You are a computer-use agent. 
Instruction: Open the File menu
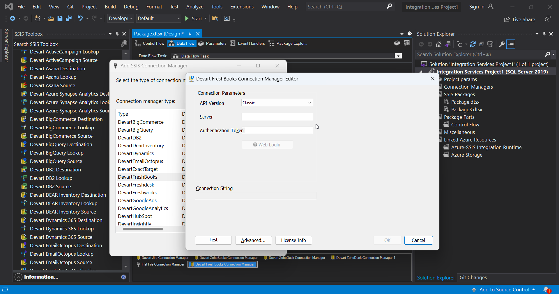tap(21, 7)
